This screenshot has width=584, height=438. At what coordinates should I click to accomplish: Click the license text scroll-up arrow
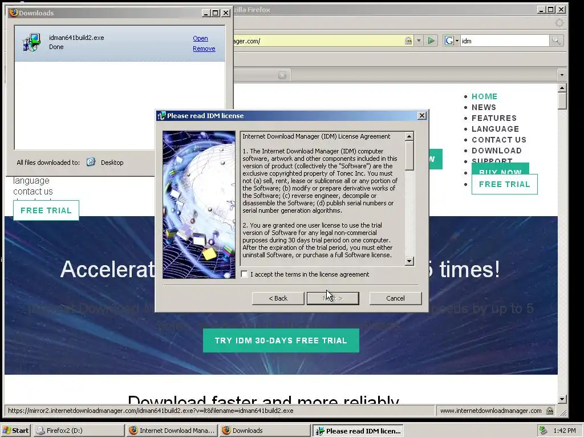tap(409, 136)
